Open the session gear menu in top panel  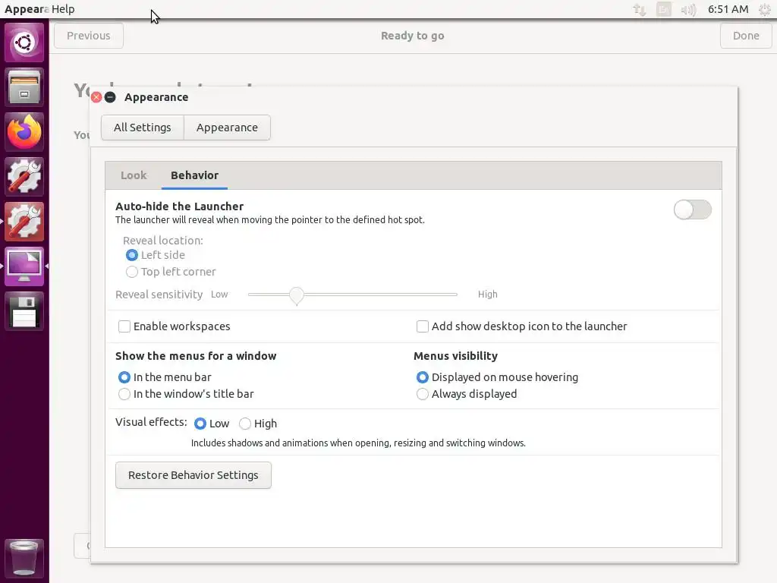pos(764,10)
